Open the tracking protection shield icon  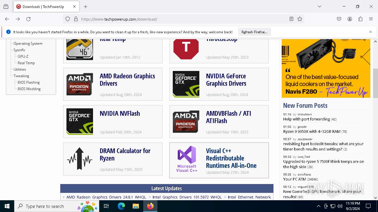pos(68,19)
